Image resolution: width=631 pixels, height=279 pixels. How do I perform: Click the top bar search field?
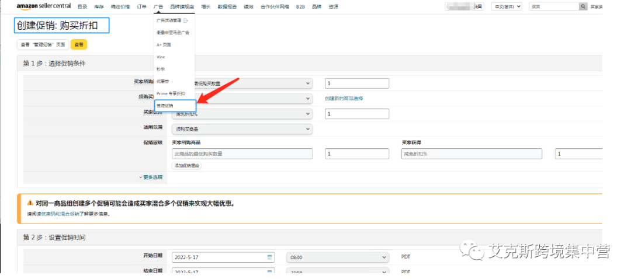[554, 6]
